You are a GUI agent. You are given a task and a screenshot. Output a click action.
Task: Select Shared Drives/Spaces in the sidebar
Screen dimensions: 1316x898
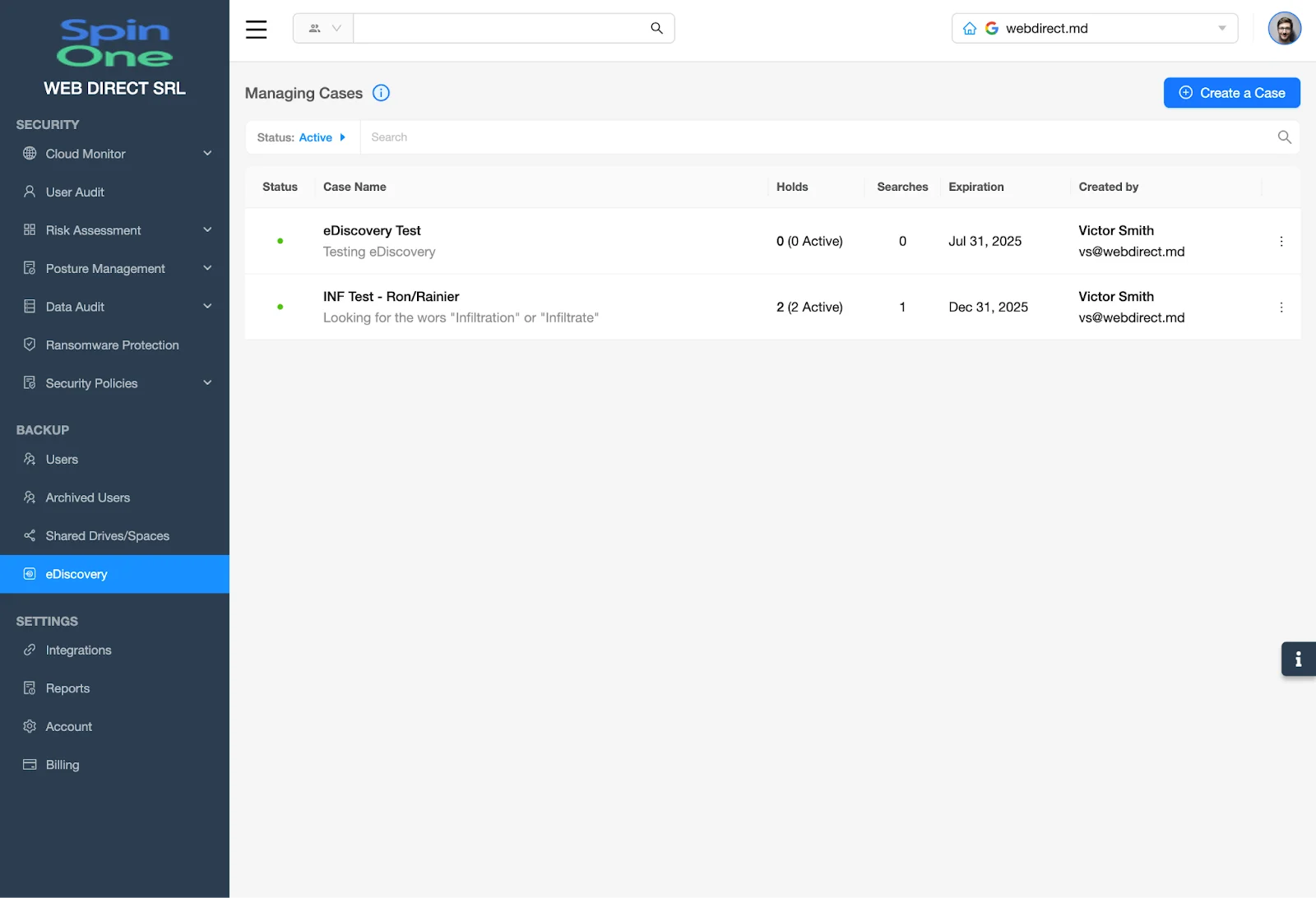(107, 535)
